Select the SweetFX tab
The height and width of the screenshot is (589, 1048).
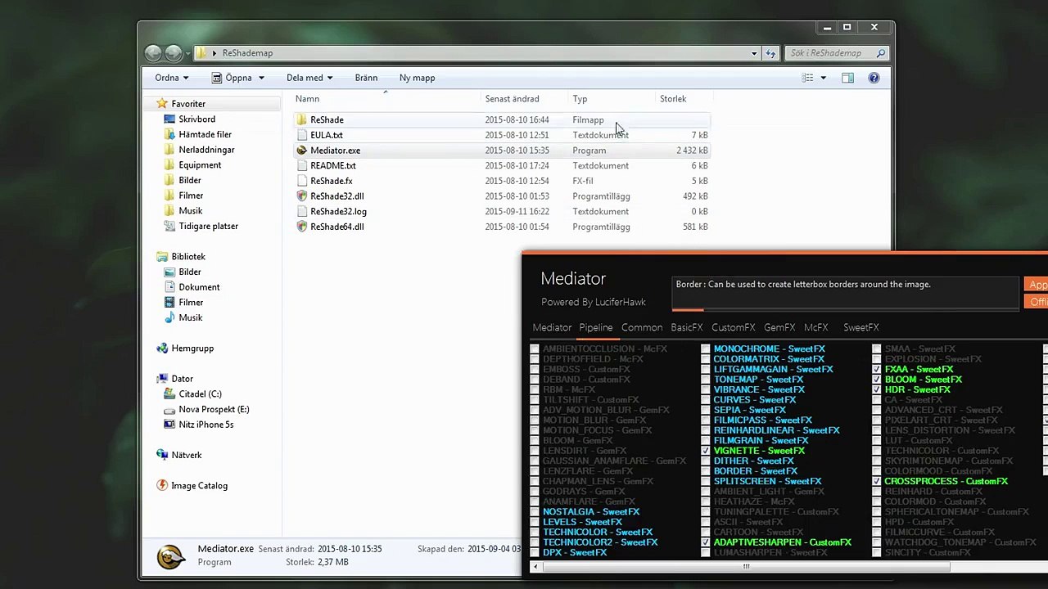click(x=861, y=327)
